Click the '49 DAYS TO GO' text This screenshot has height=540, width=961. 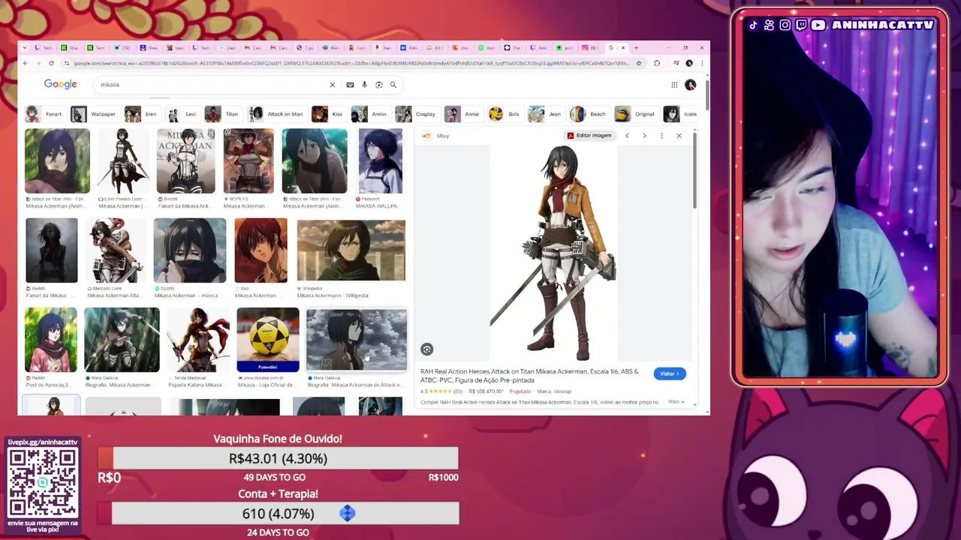click(275, 477)
